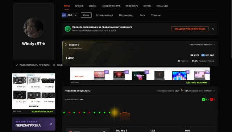Click УДАЛИТЬ РЕКЛАМУ under the laptop banner

196,82
